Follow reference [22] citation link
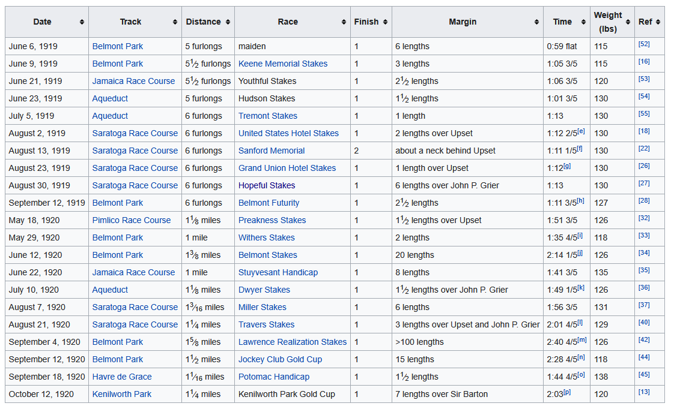 644,149
